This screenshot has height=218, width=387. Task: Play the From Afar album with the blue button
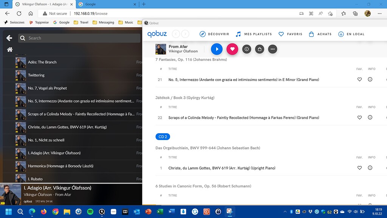pos(216,49)
